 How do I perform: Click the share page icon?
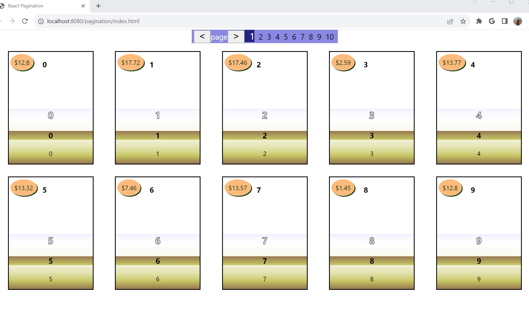pos(450,21)
